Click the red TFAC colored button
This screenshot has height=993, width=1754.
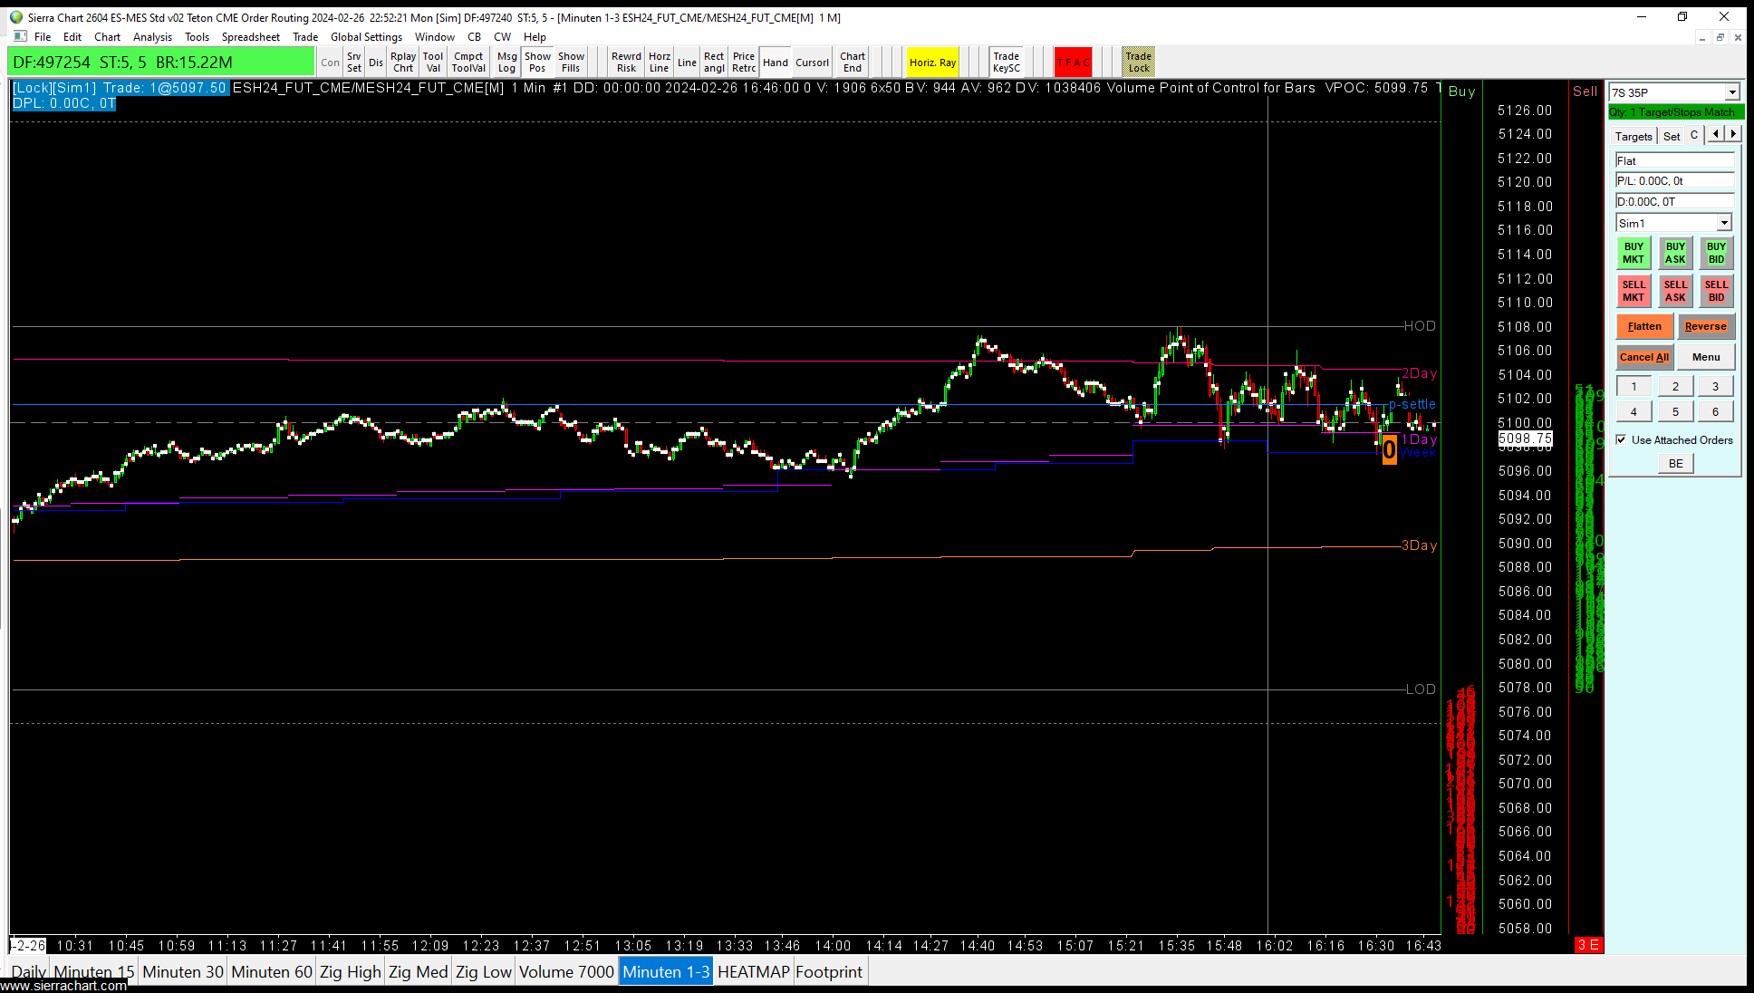click(1073, 63)
